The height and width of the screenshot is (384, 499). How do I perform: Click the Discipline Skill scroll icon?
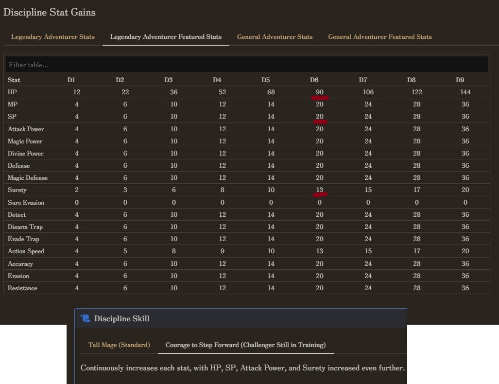86,318
